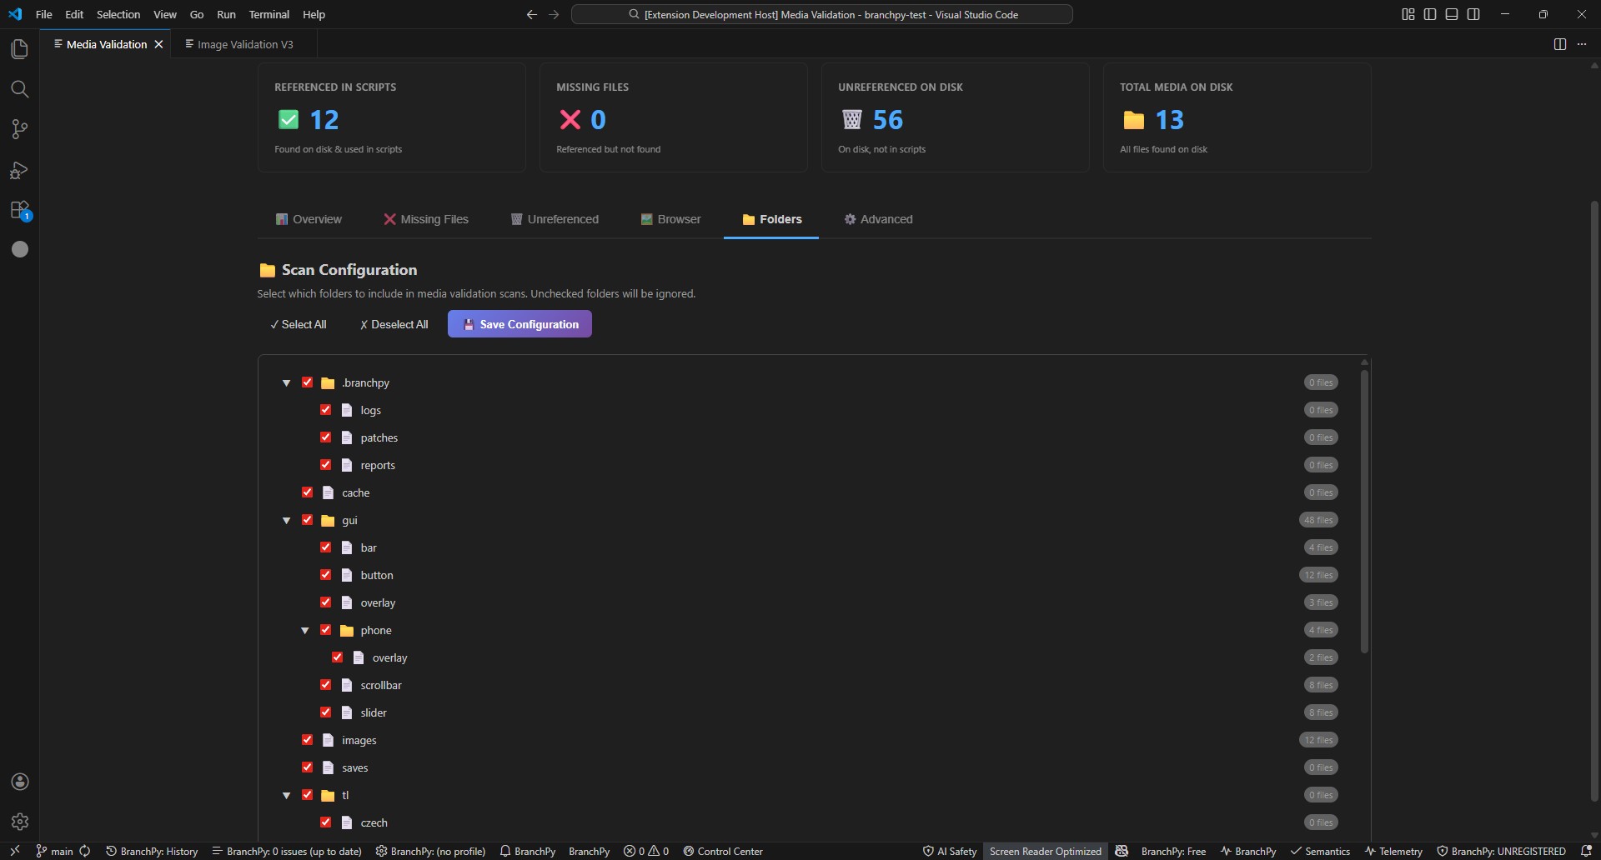Open the Explorer view in activity bar
Image resolution: width=1601 pixels, height=860 pixels.
19,49
